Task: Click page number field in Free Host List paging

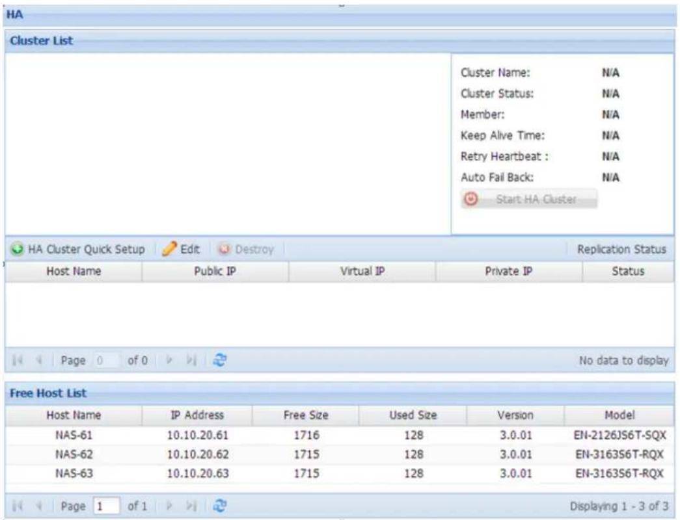Action: coord(106,506)
